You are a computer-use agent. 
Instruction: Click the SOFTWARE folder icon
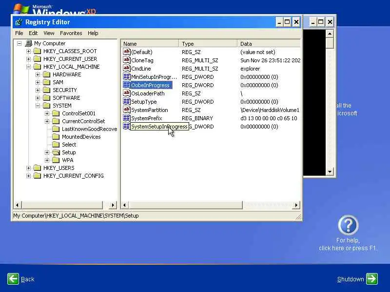pyautogui.click(x=46, y=98)
